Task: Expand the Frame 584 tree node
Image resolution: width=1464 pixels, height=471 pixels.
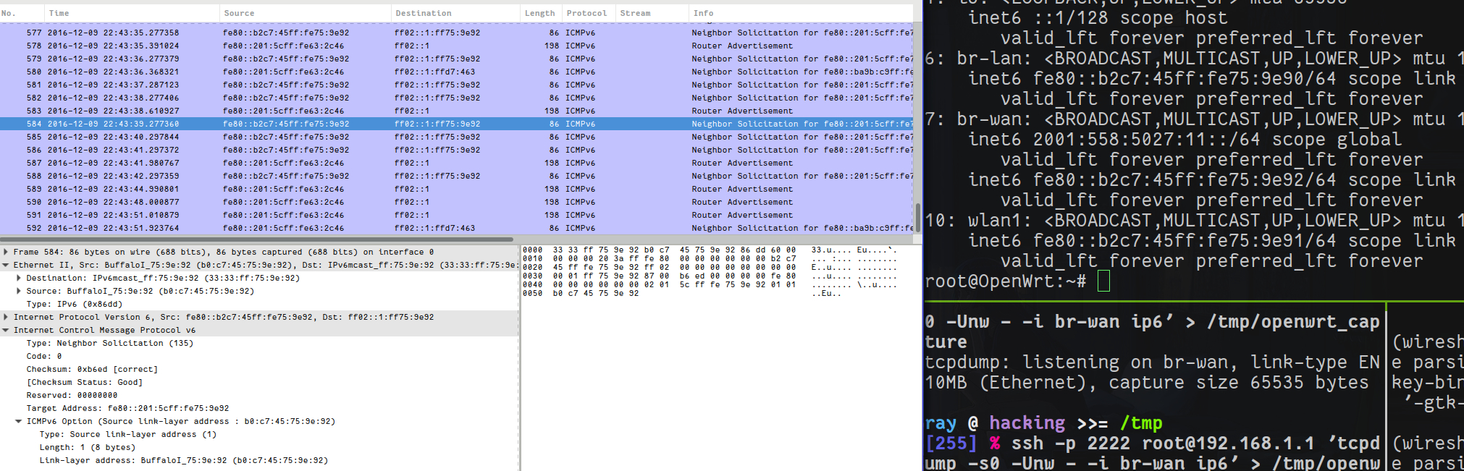Action: pyautogui.click(x=6, y=253)
